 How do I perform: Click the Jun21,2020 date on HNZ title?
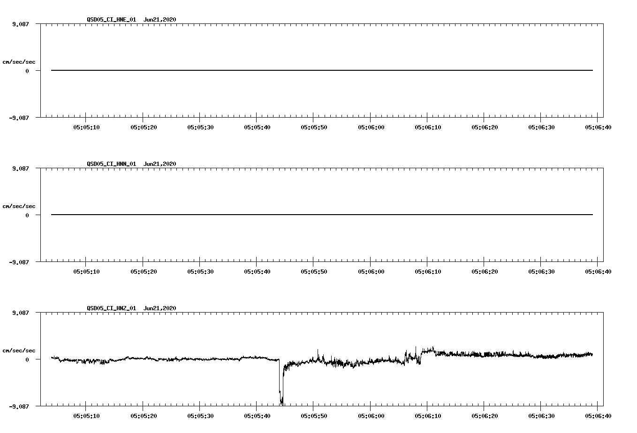pyautogui.click(x=160, y=308)
